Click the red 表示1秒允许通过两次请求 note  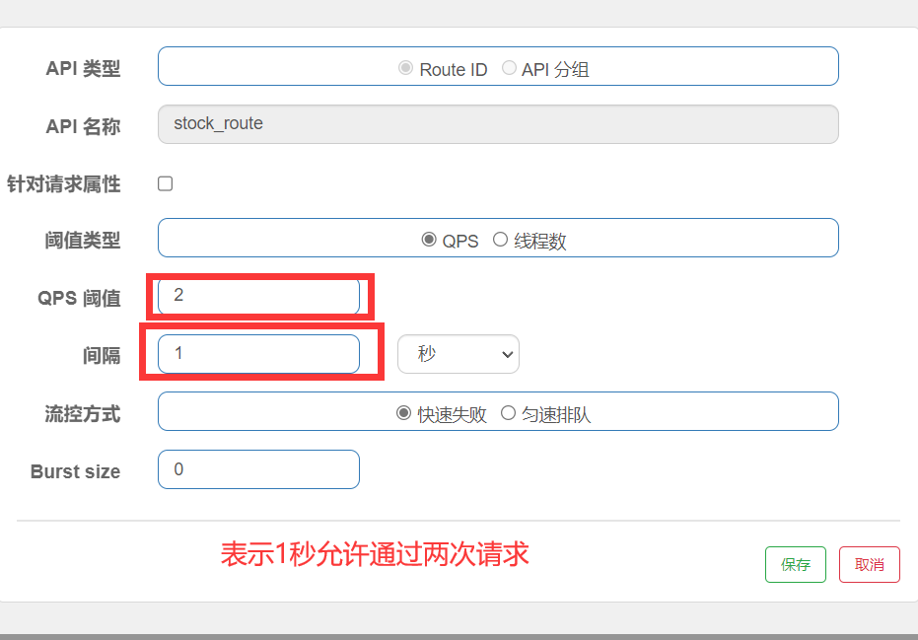coord(375,553)
